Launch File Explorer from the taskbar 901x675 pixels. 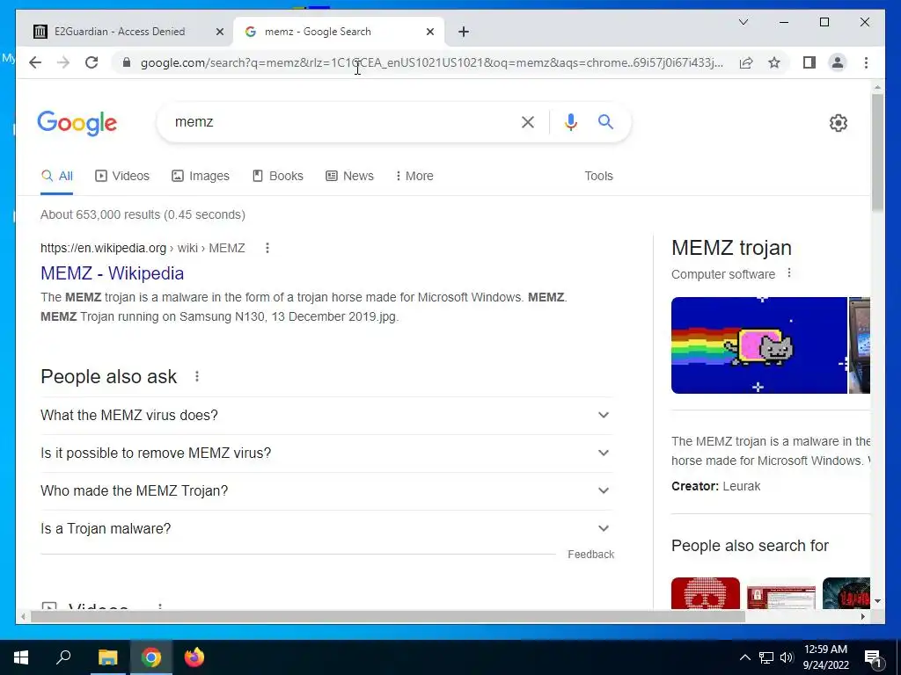107,657
